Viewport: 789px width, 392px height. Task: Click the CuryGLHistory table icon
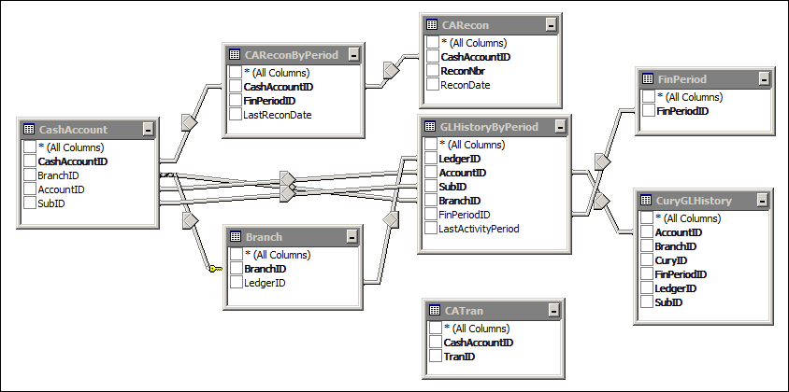[x=646, y=200]
